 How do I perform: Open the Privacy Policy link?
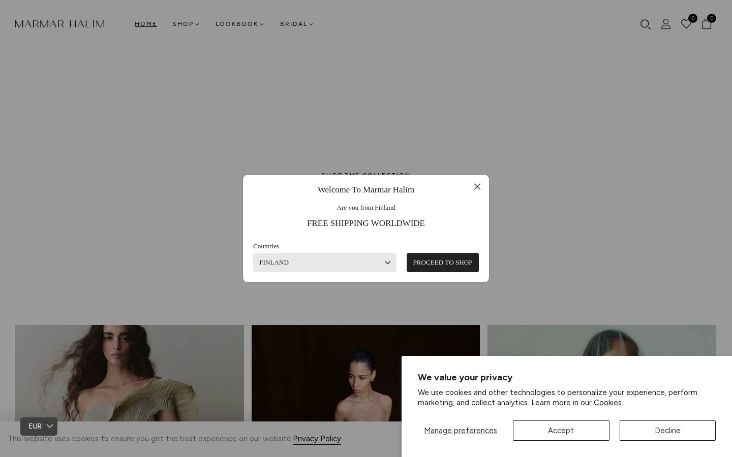pos(317,439)
